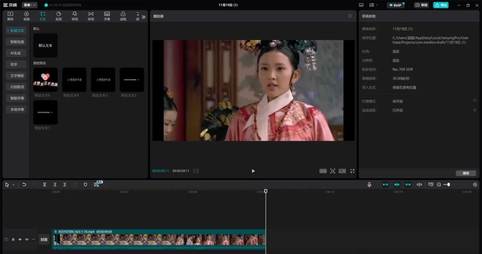Image resolution: width=482 pixels, height=254 pixels.
Task: Select 识别歌词 in the sidebar
Action: [17, 87]
